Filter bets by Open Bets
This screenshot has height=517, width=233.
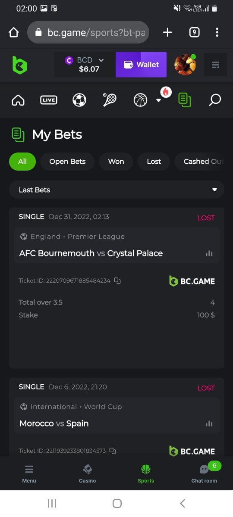67,162
